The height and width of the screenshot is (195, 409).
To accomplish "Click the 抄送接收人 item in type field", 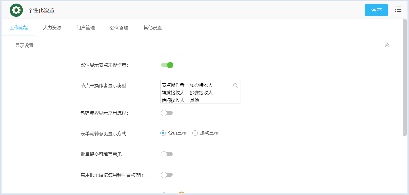I will click(x=201, y=93).
